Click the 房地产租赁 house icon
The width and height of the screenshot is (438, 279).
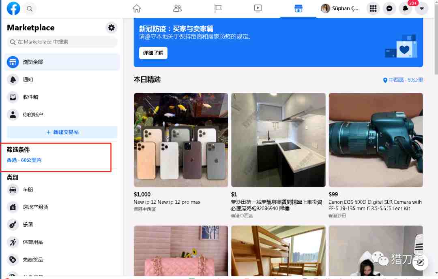pos(13,207)
